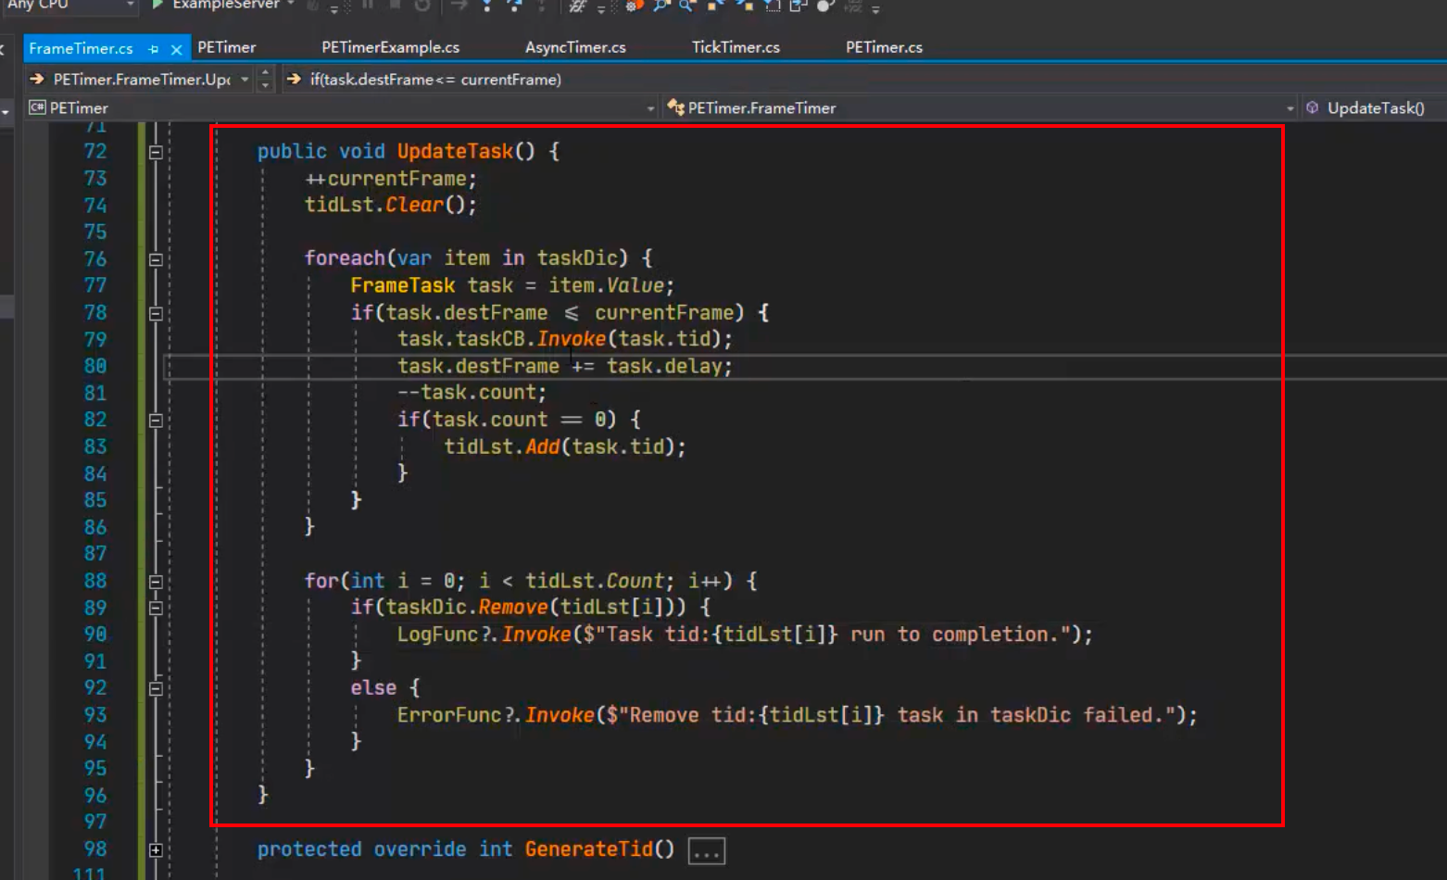Screen dimensions: 1447x880
Task: Click the FrameTask type on line 77
Action: point(403,285)
